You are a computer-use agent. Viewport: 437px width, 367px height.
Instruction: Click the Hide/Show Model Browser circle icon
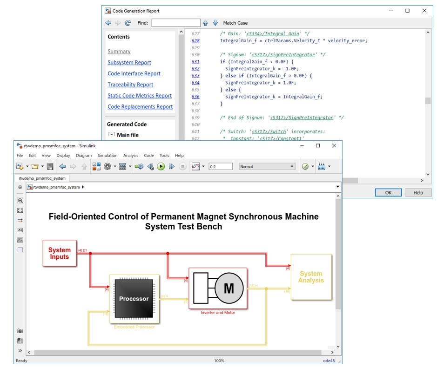coord(20,187)
